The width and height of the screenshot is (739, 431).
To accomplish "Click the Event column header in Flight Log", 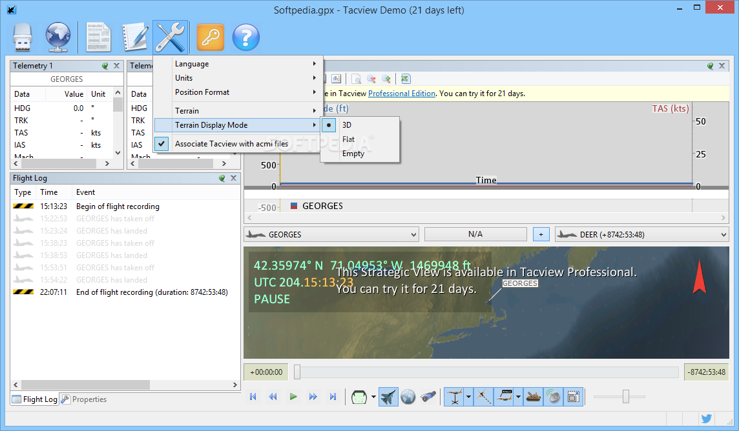I will [85, 192].
